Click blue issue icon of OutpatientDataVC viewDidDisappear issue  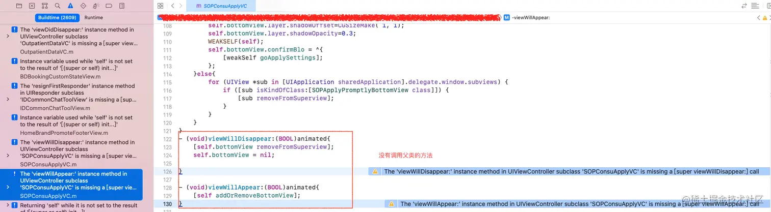point(15,30)
